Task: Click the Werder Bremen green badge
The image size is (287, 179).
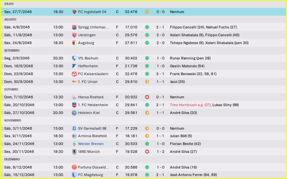Action: click(74, 144)
